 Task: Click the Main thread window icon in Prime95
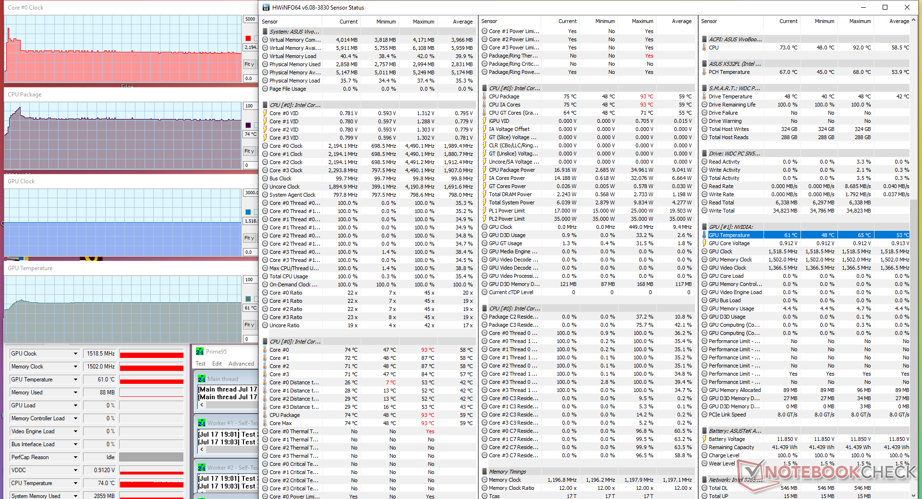coord(202,379)
